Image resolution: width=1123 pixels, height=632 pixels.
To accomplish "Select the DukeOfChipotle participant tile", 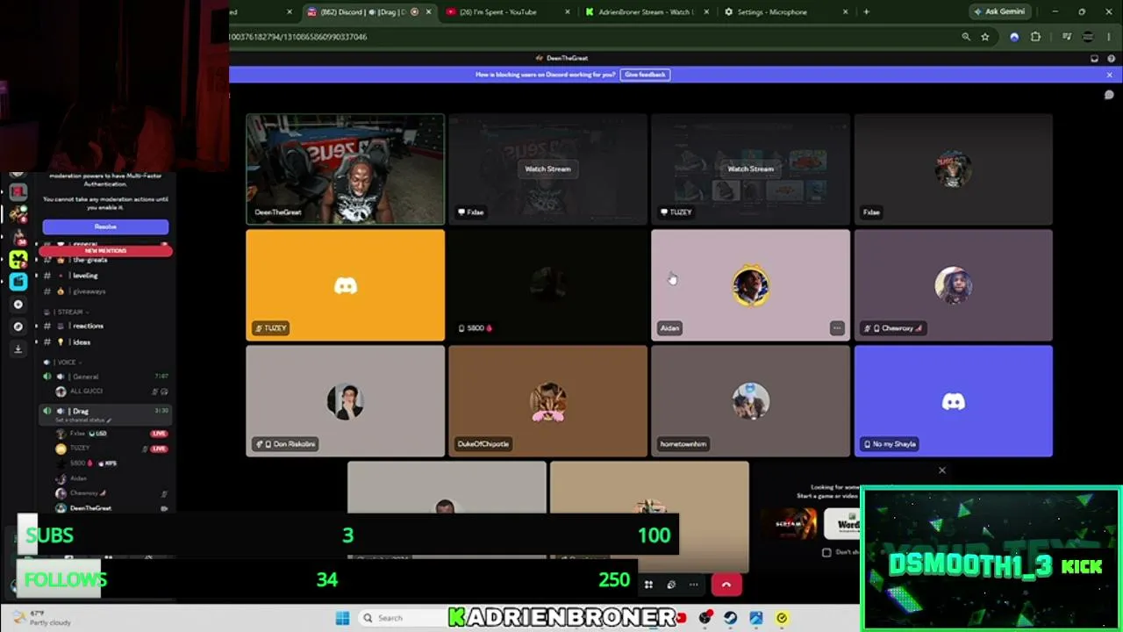I will [547, 401].
